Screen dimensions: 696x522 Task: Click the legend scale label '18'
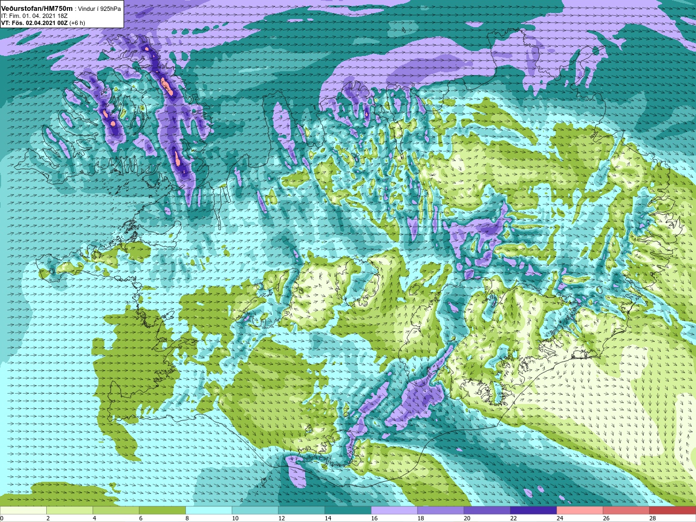421,518
